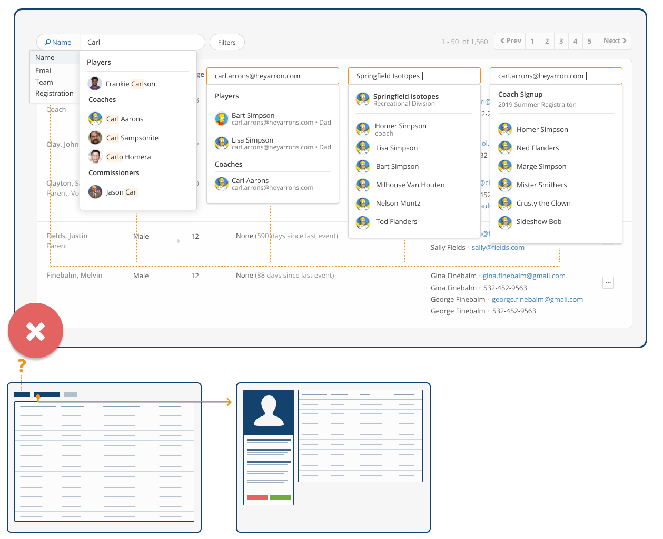Click the Springfield Isotopes search input field
Image resolution: width=663 pixels, height=539 pixels.
(414, 76)
